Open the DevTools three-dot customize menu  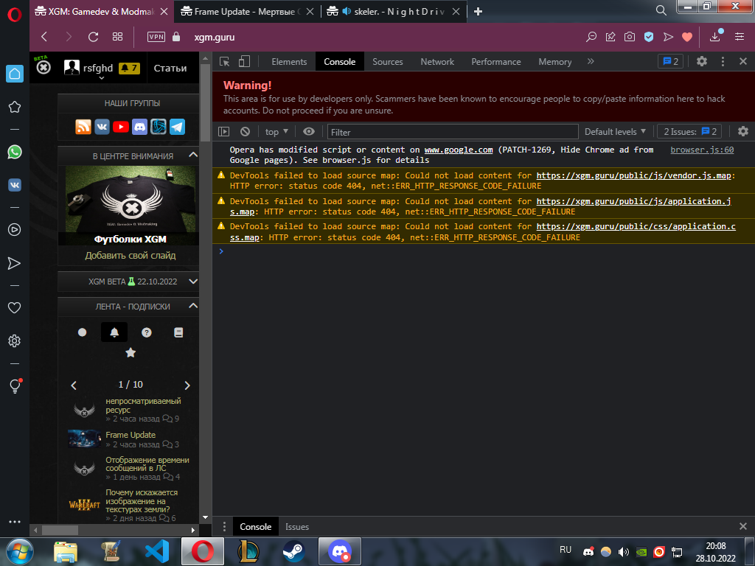click(x=723, y=61)
